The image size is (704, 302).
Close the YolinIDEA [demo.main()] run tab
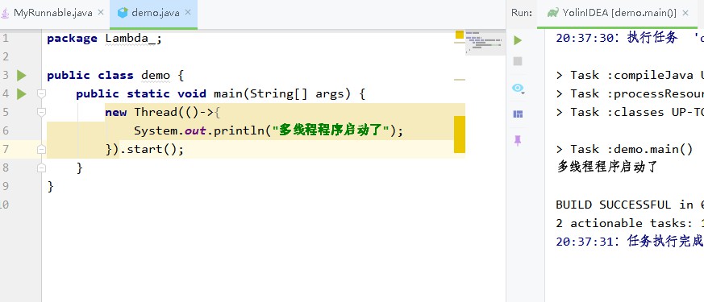[x=685, y=13]
